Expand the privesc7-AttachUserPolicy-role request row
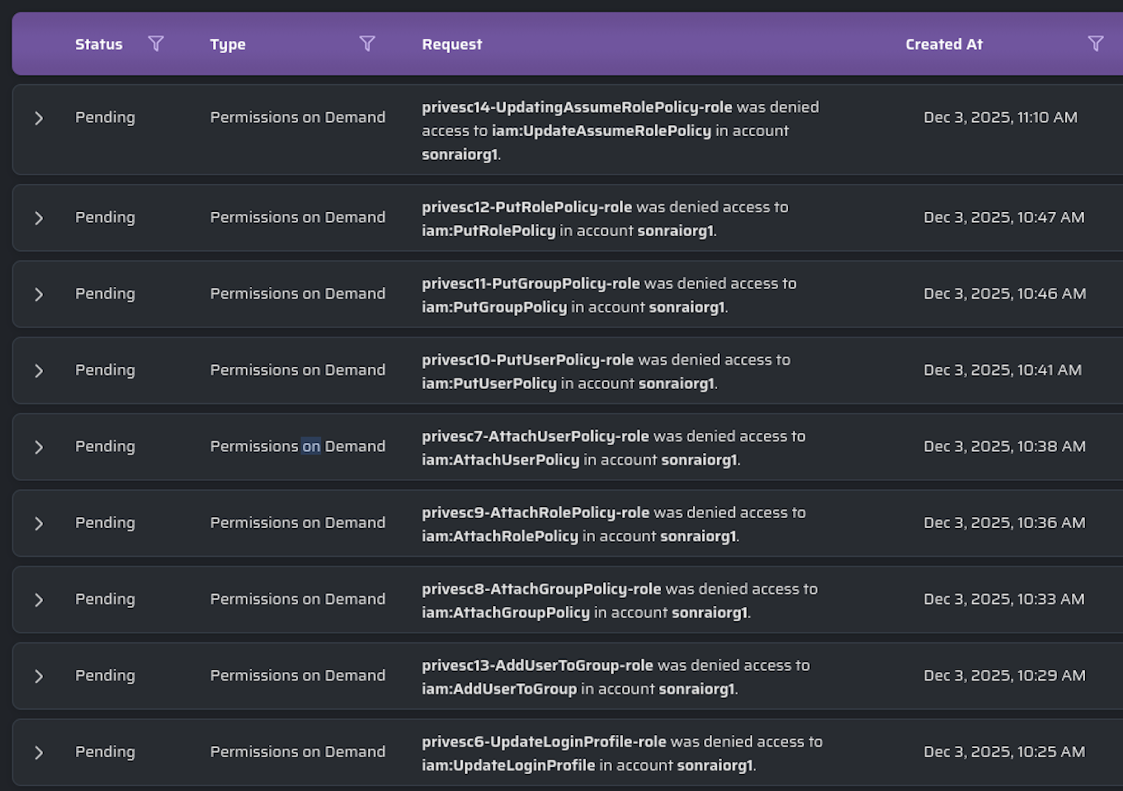Screen dimensions: 1123x791 39,447
